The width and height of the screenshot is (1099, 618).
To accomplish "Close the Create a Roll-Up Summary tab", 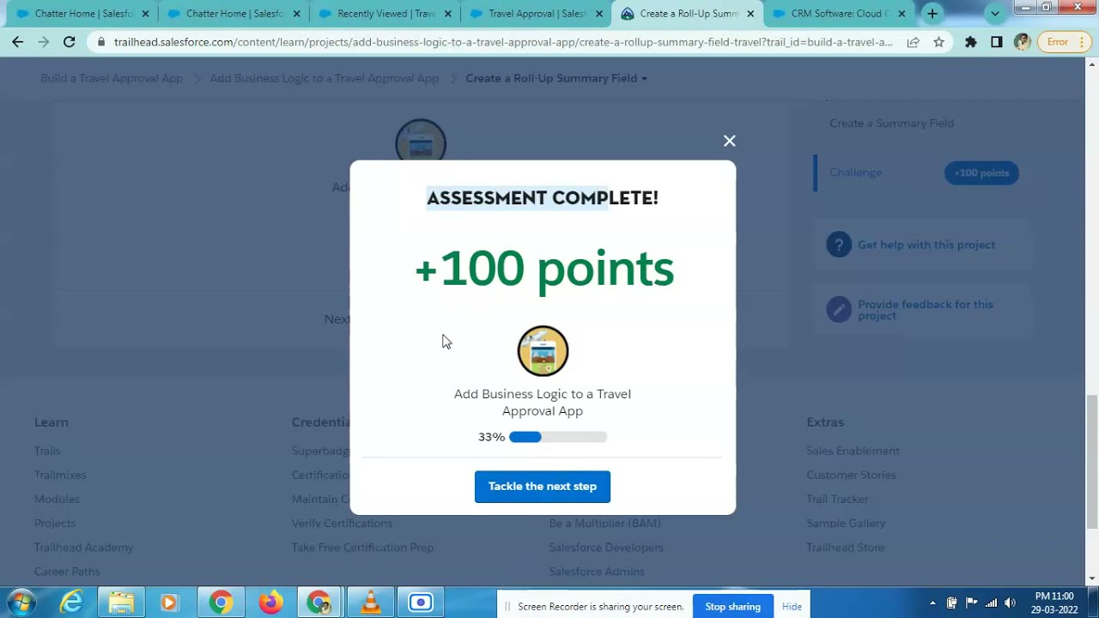I will pyautogui.click(x=750, y=14).
